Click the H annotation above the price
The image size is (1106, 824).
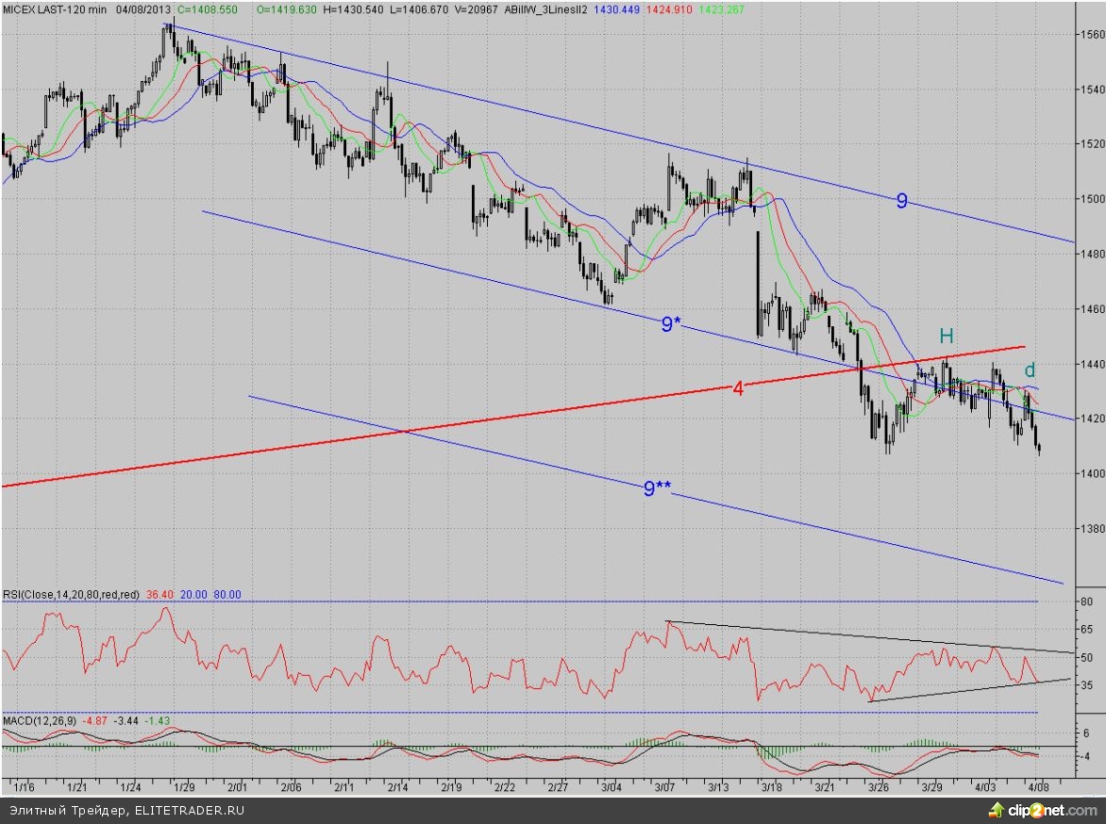pos(946,336)
